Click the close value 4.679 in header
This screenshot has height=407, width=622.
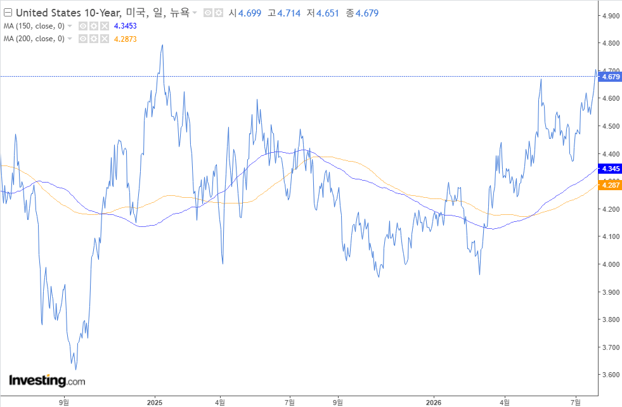click(x=367, y=13)
